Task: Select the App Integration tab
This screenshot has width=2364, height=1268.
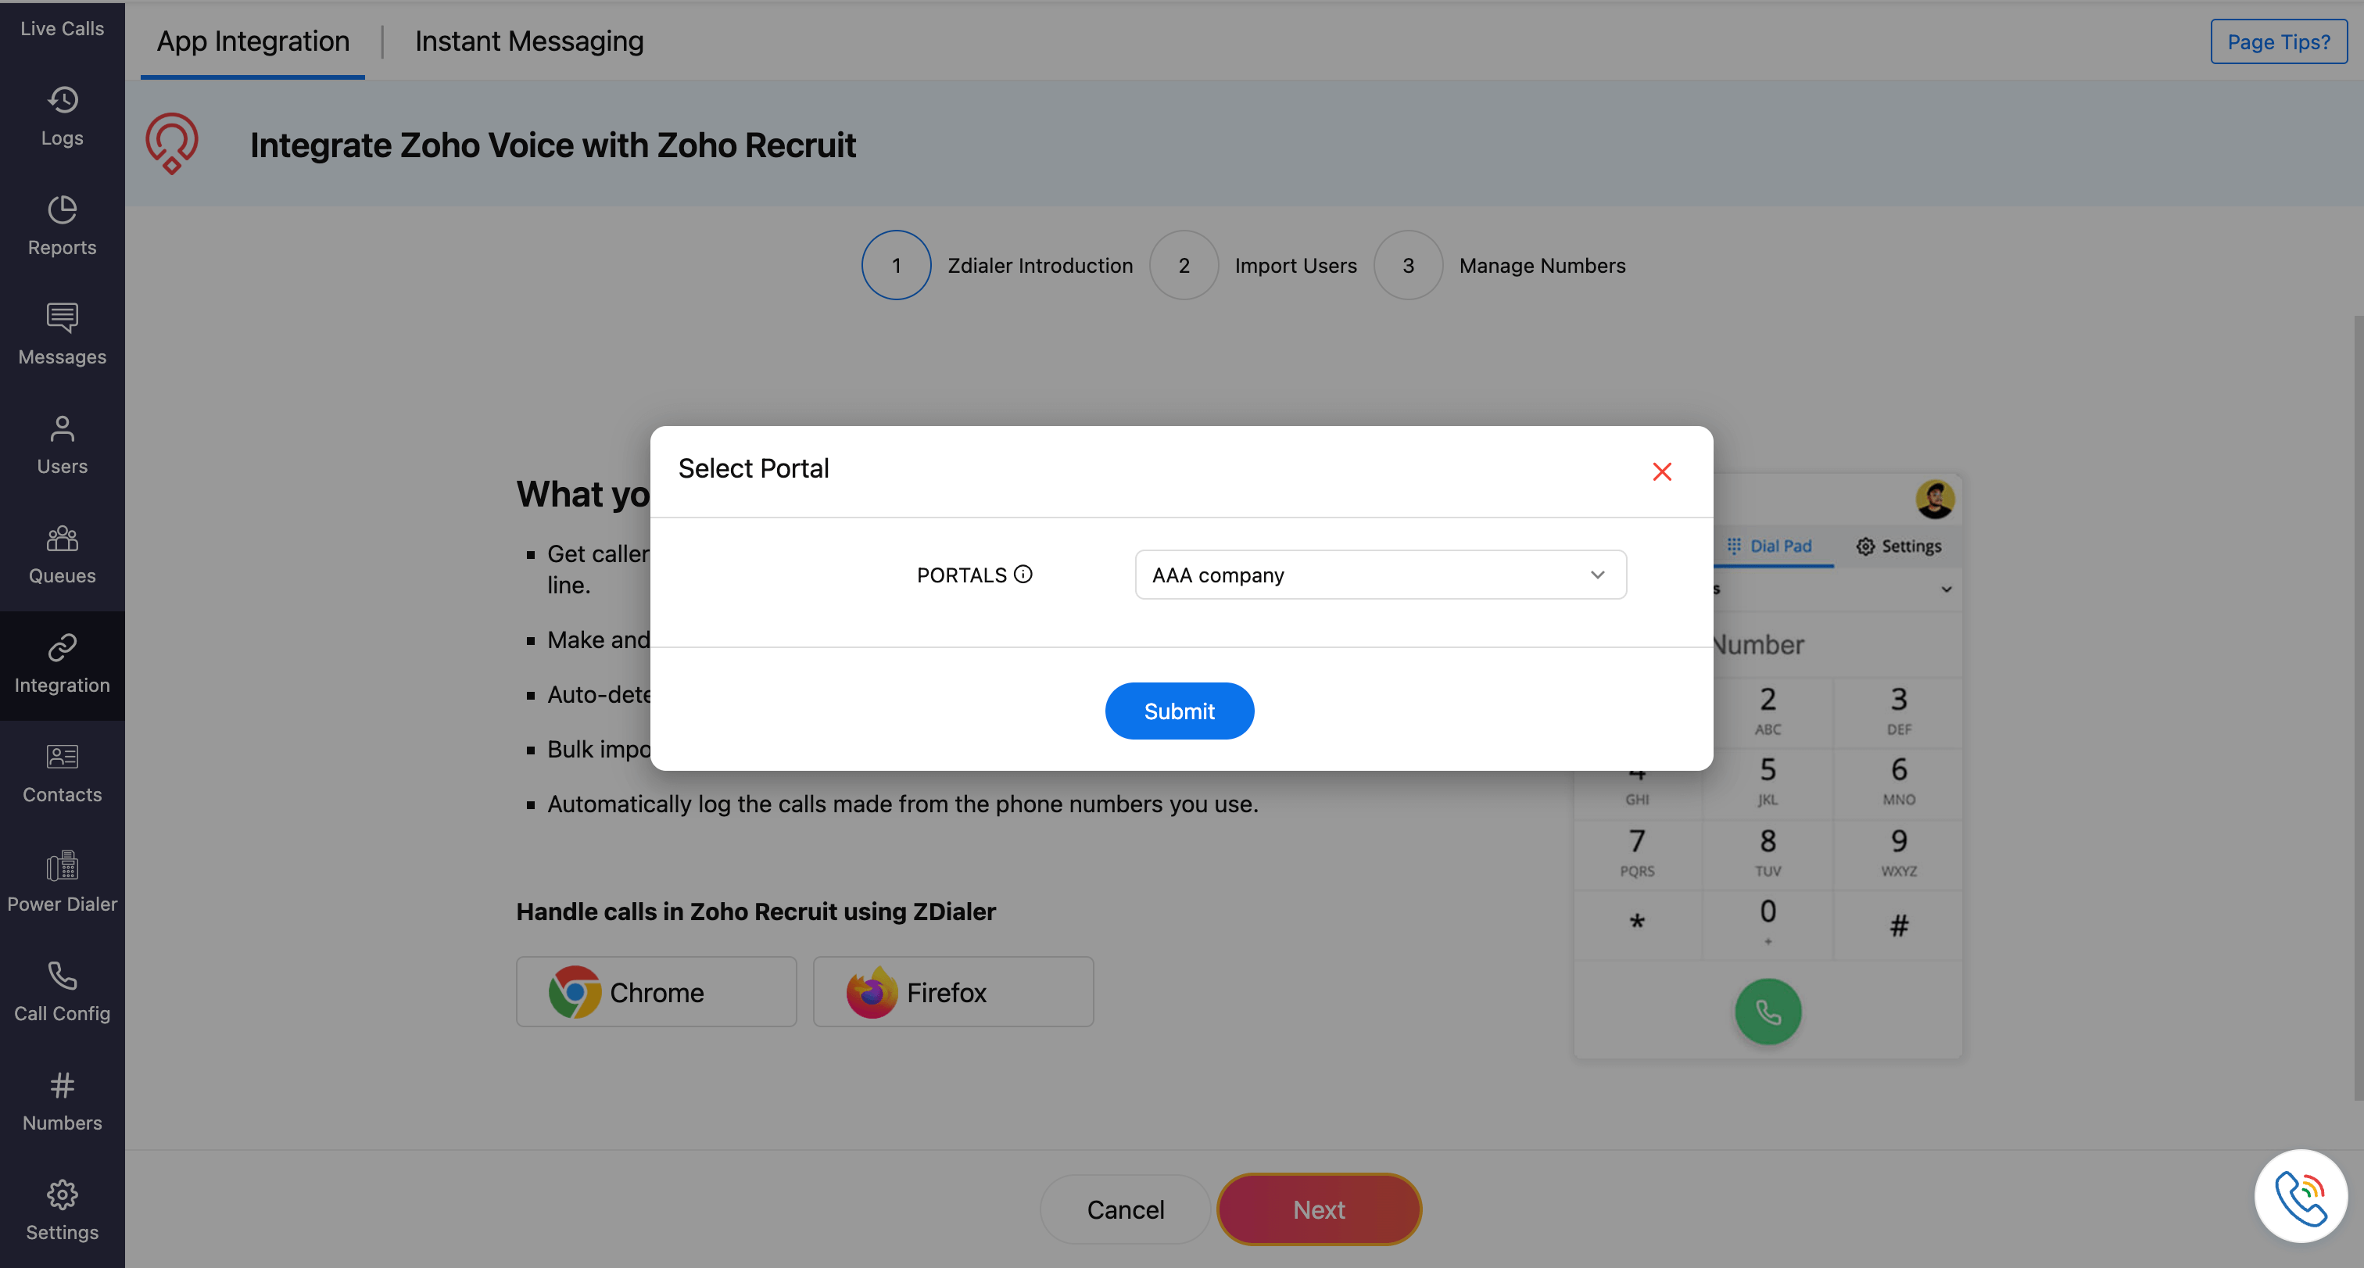Action: [x=253, y=41]
